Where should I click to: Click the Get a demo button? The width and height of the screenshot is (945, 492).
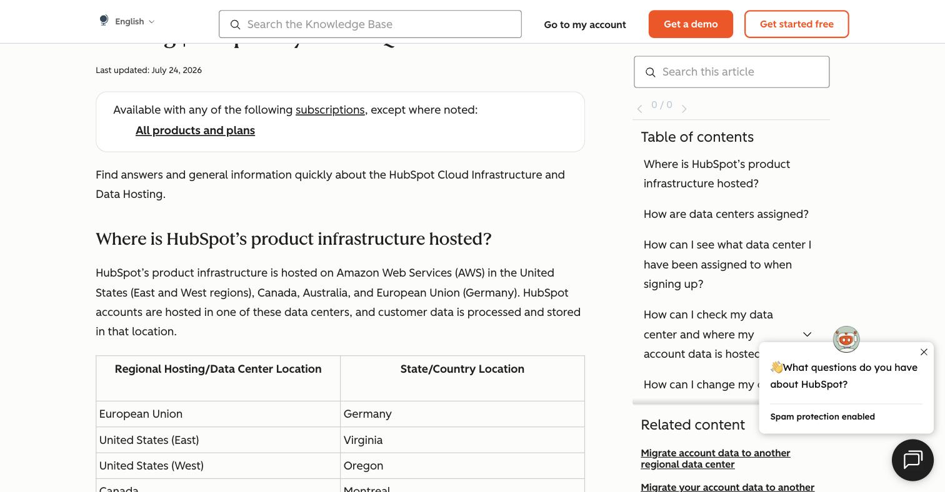691,24
